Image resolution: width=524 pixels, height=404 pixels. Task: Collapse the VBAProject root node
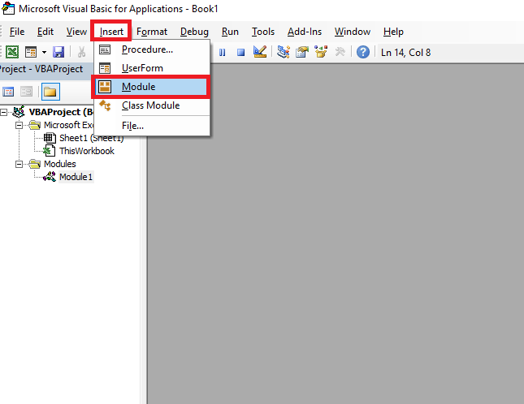pos(4,113)
